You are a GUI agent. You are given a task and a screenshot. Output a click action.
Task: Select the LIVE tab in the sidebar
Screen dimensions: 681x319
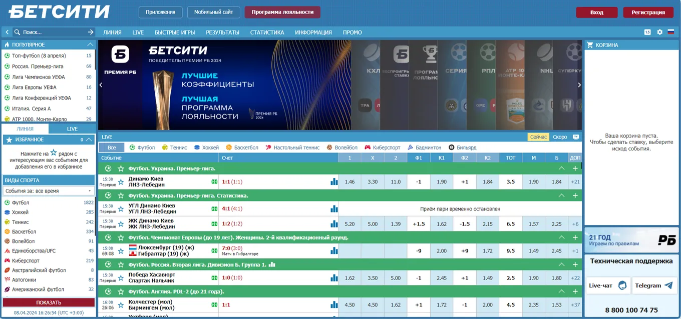73,129
